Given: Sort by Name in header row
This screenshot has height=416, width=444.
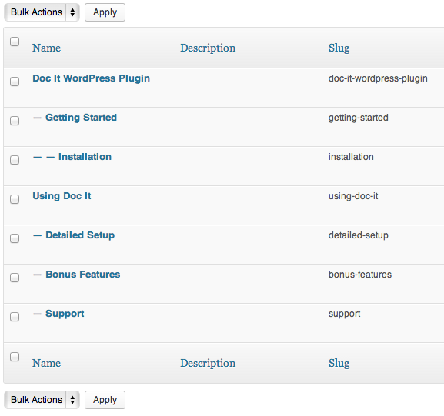Looking at the screenshot, I should (x=46, y=48).
